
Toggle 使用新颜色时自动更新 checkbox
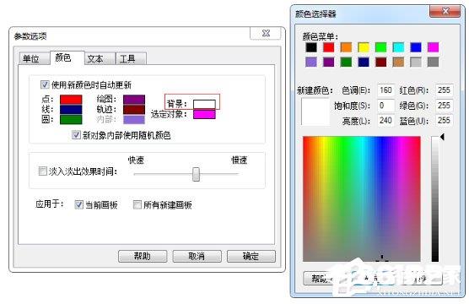click(x=45, y=84)
